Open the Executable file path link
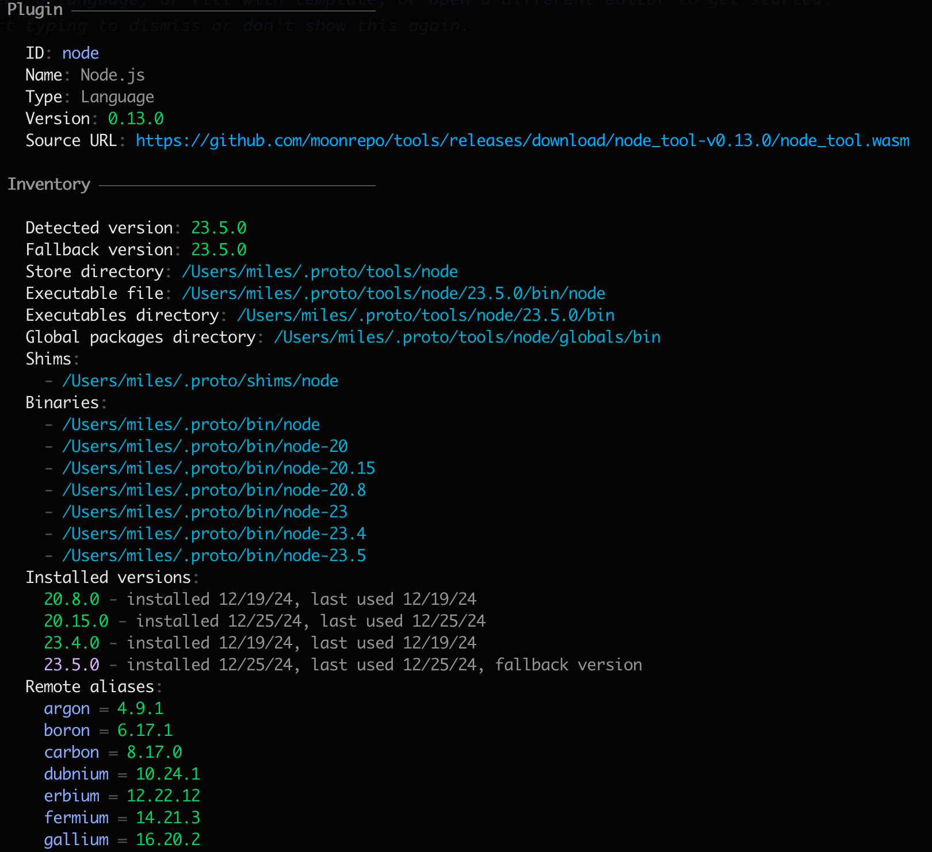This screenshot has height=852, width=932. (x=394, y=294)
